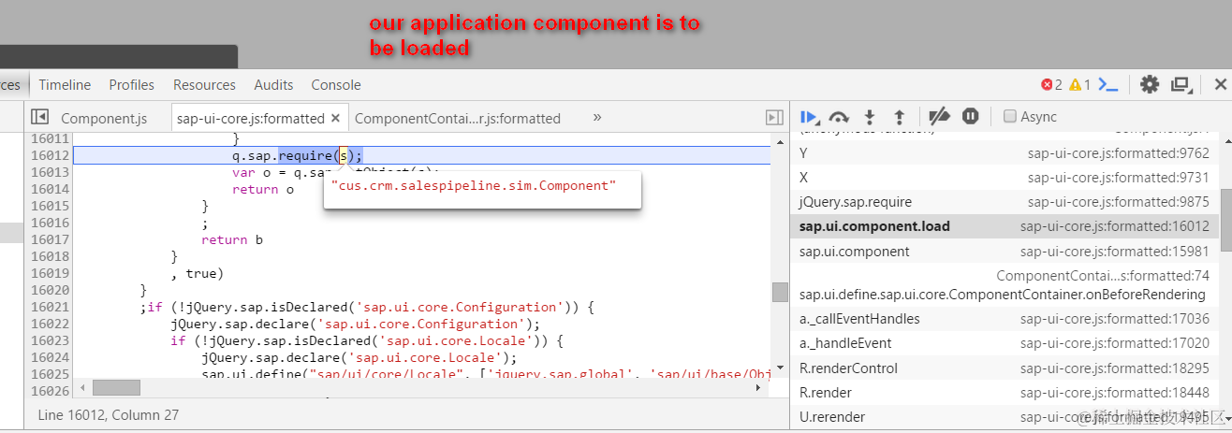Click "return b" on line 16017
The height and width of the screenshot is (433, 1232).
coord(232,239)
